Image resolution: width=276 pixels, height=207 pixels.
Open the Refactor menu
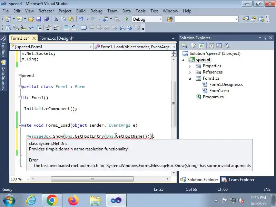[x=46, y=11]
